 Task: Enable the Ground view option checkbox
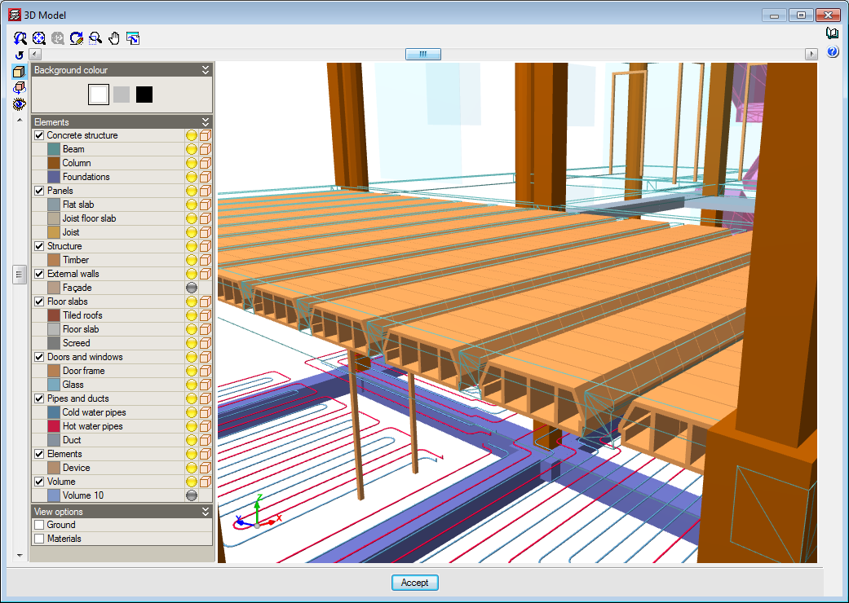click(x=39, y=525)
